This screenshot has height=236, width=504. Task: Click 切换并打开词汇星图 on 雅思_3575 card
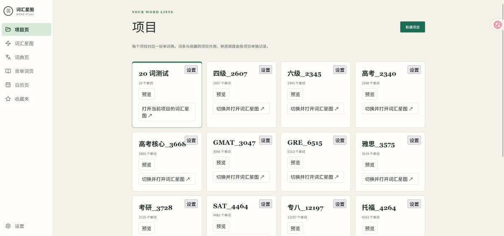coord(390,179)
